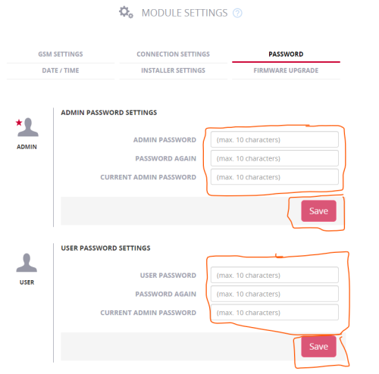This screenshot has height=374, width=379.
Task: Click Current Admin Password field in Admin section
Action: pos(274,177)
